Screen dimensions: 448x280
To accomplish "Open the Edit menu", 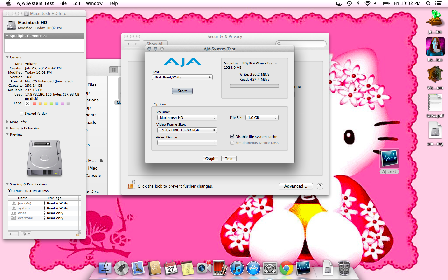I will pos(77,3).
